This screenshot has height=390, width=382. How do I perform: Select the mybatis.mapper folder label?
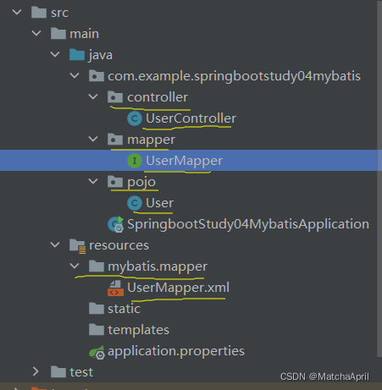click(x=158, y=266)
